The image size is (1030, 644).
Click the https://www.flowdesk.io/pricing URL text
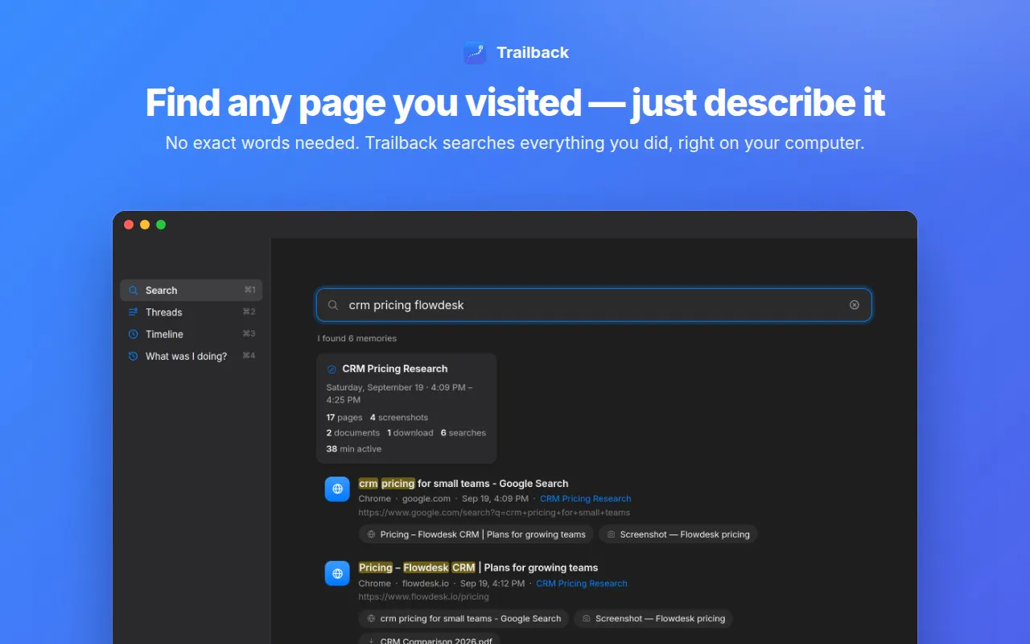click(x=423, y=597)
